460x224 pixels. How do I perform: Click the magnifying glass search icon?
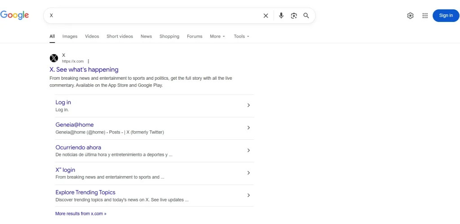pos(306,16)
